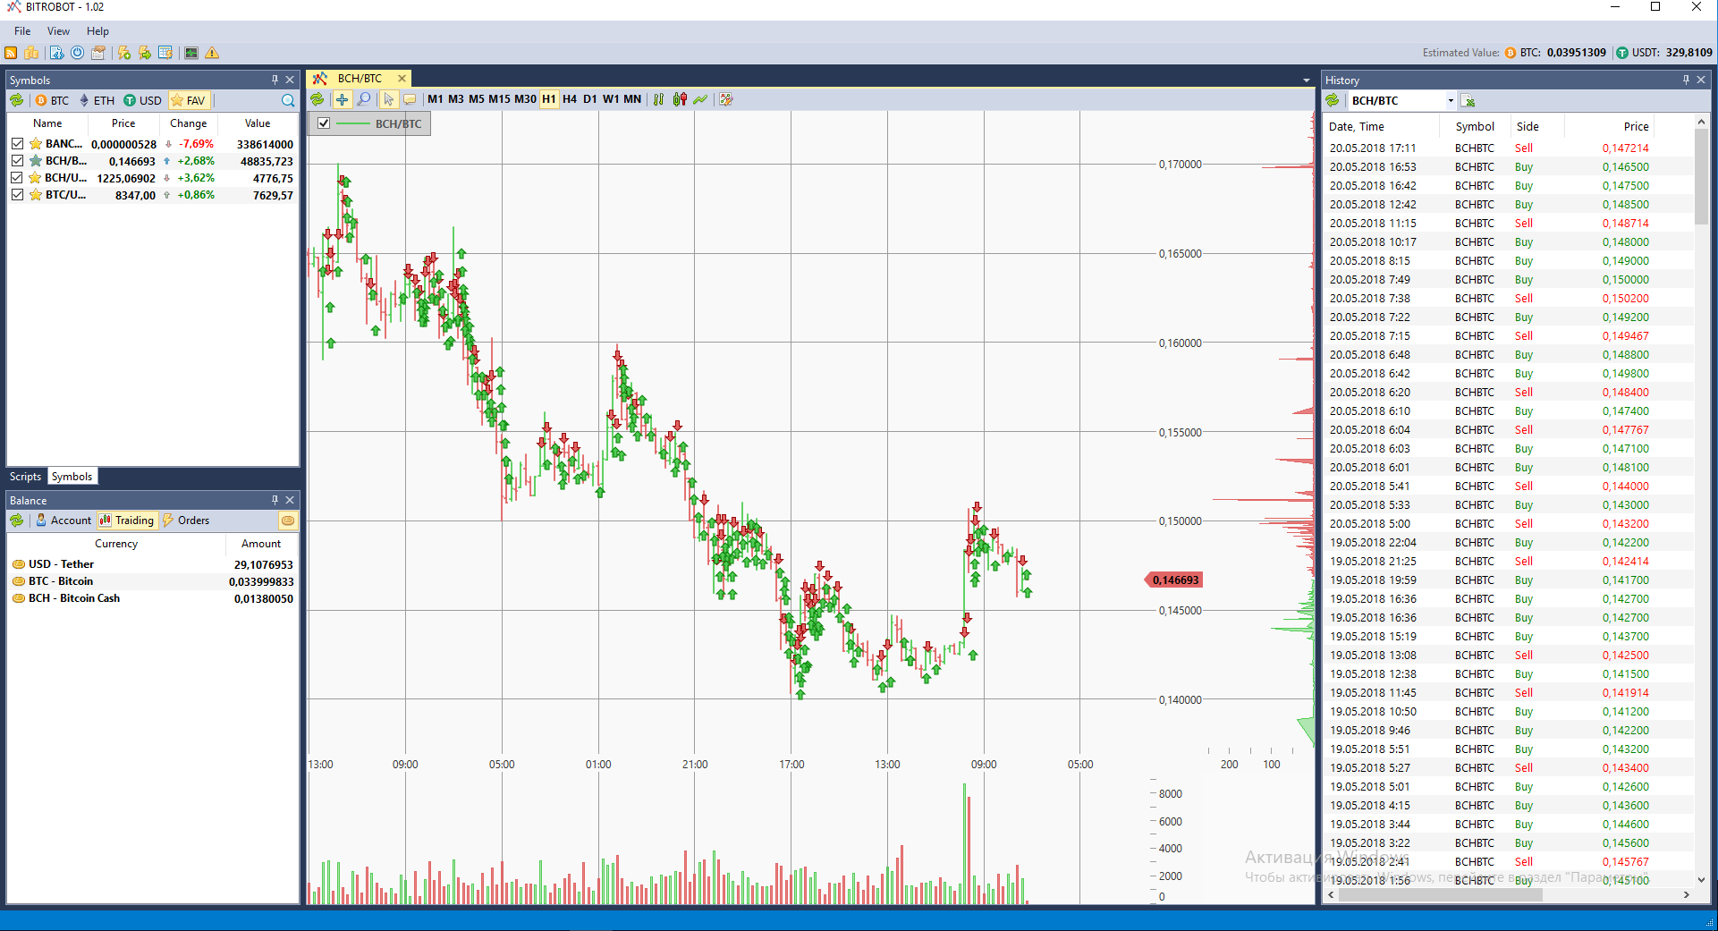This screenshot has width=1718, height=931.
Task: Click the chart zoom magnifier icon
Action: coord(364,99)
